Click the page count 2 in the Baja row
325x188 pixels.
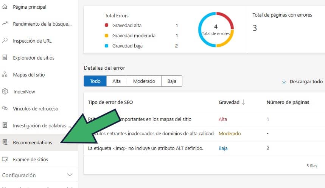point(268,148)
